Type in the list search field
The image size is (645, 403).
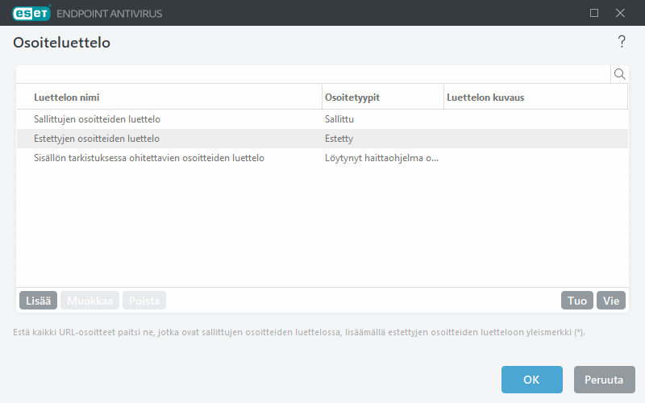313,74
